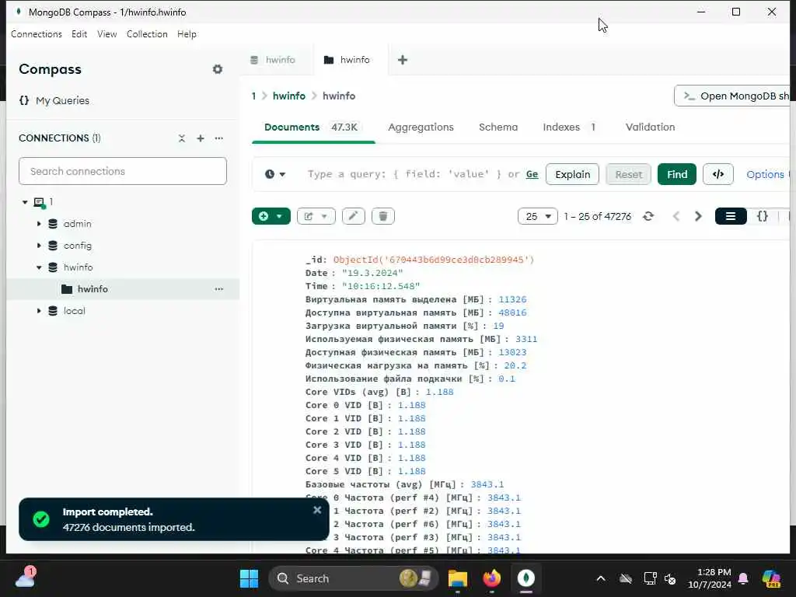This screenshot has height=597, width=796.
Task: Expand admin database
Action: click(x=39, y=223)
